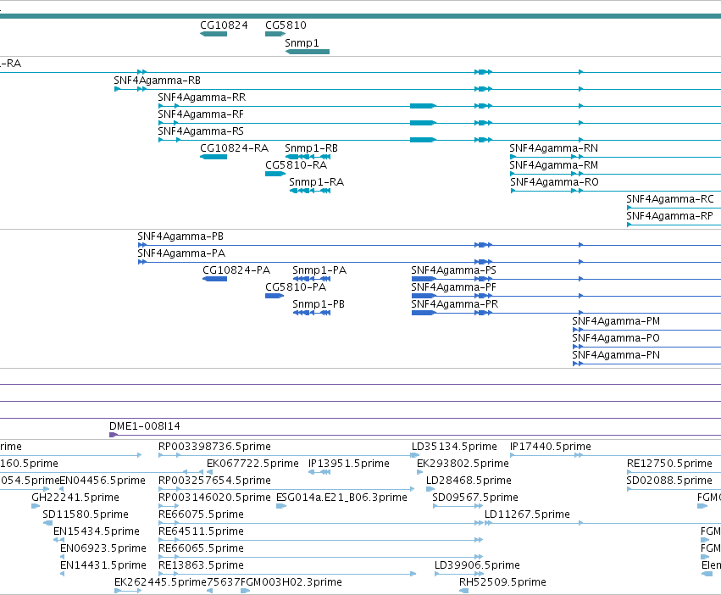Click the RE64511.5prime EST label

201,531
